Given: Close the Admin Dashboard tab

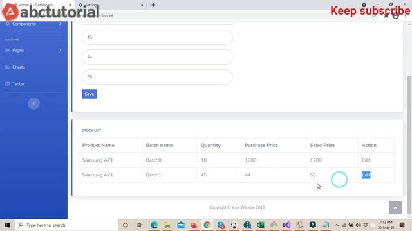Looking at the screenshot, I should (70, 5).
